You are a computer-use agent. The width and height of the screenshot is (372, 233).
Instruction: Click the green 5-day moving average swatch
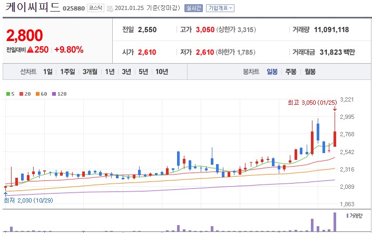click(x=8, y=94)
